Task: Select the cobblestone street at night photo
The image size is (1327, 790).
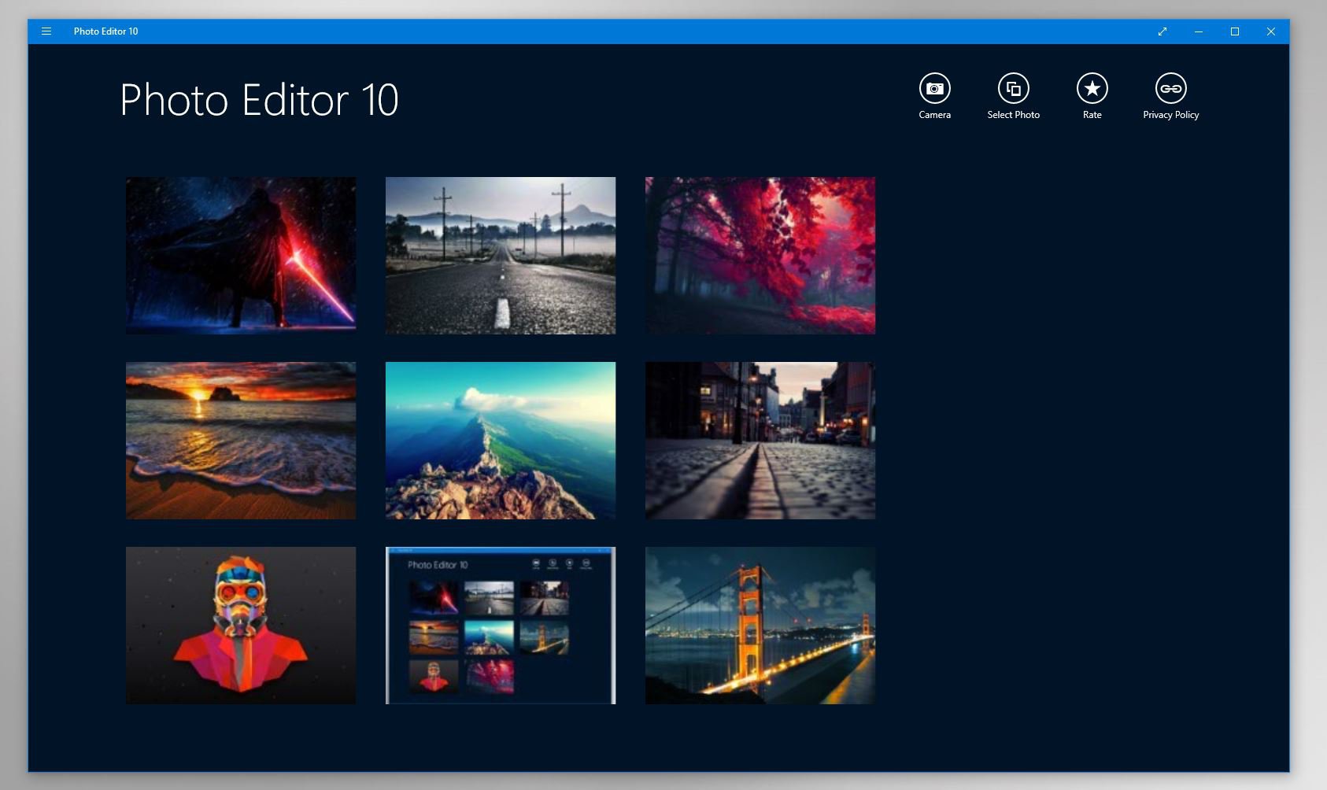Action: click(x=760, y=441)
